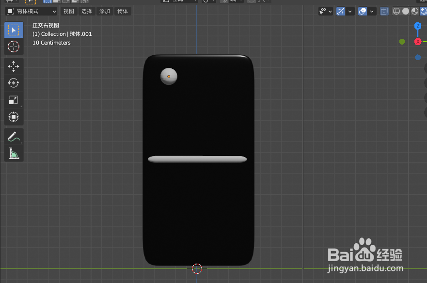The image size is (427, 283).
Task: Select the Measure tool
Action: click(14, 154)
